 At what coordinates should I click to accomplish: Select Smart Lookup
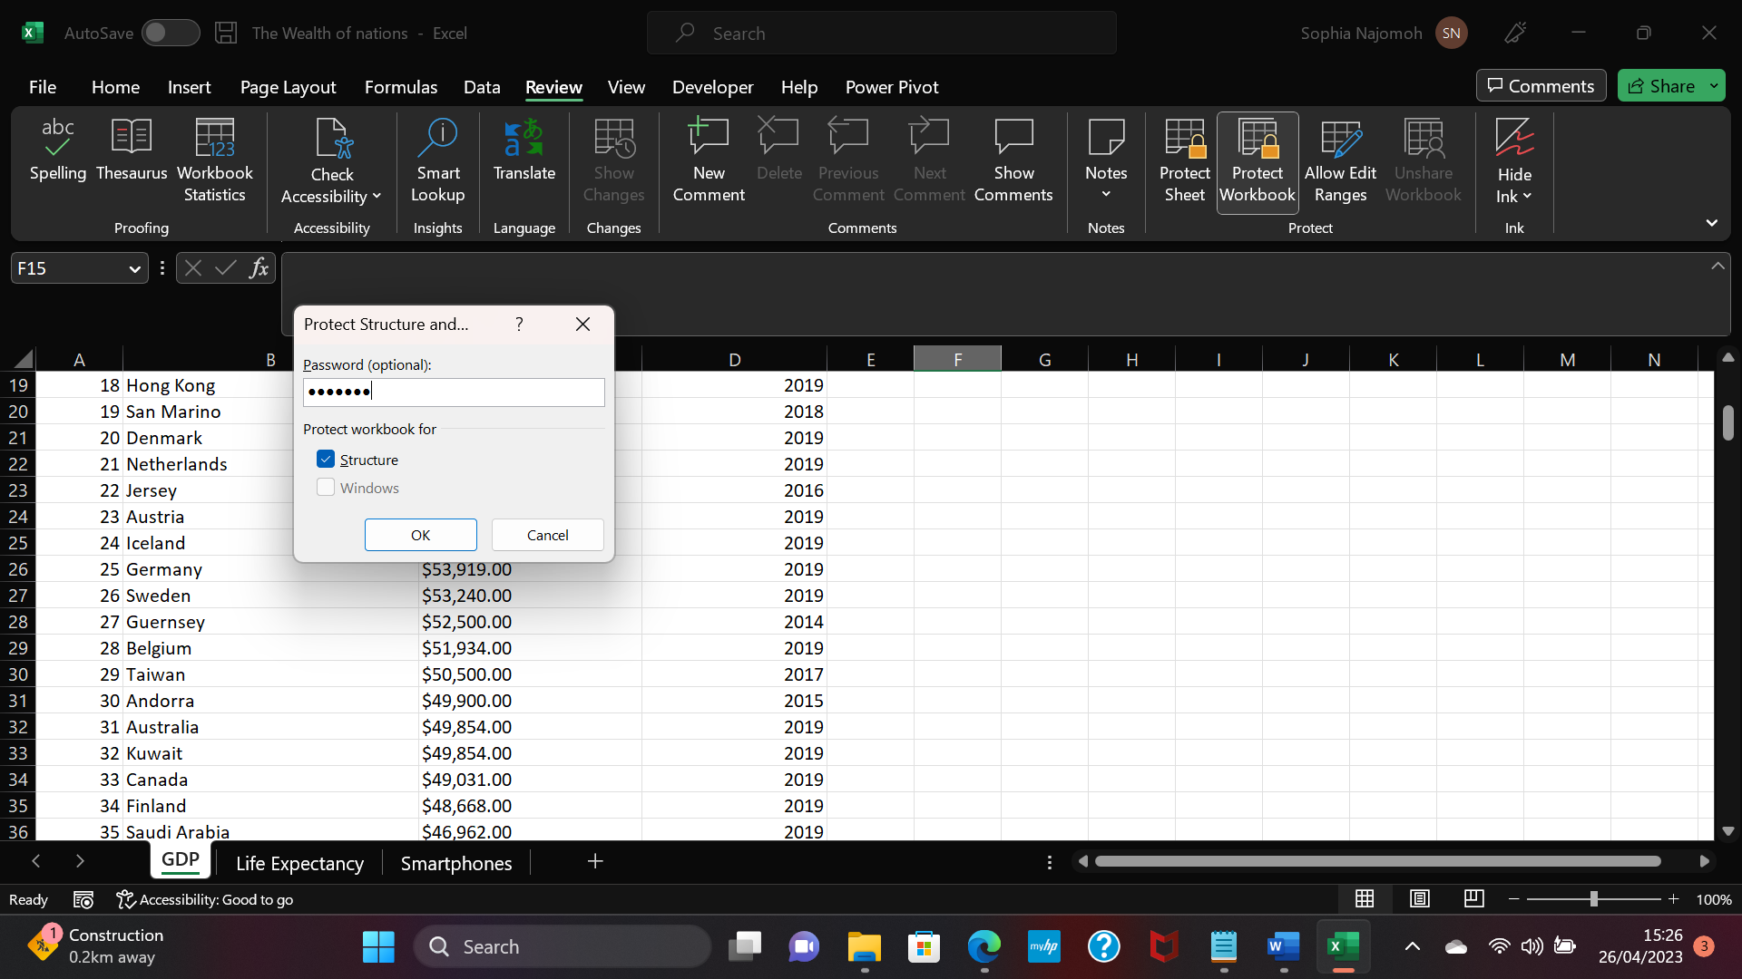pyautogui.click(x=437, y=159)
